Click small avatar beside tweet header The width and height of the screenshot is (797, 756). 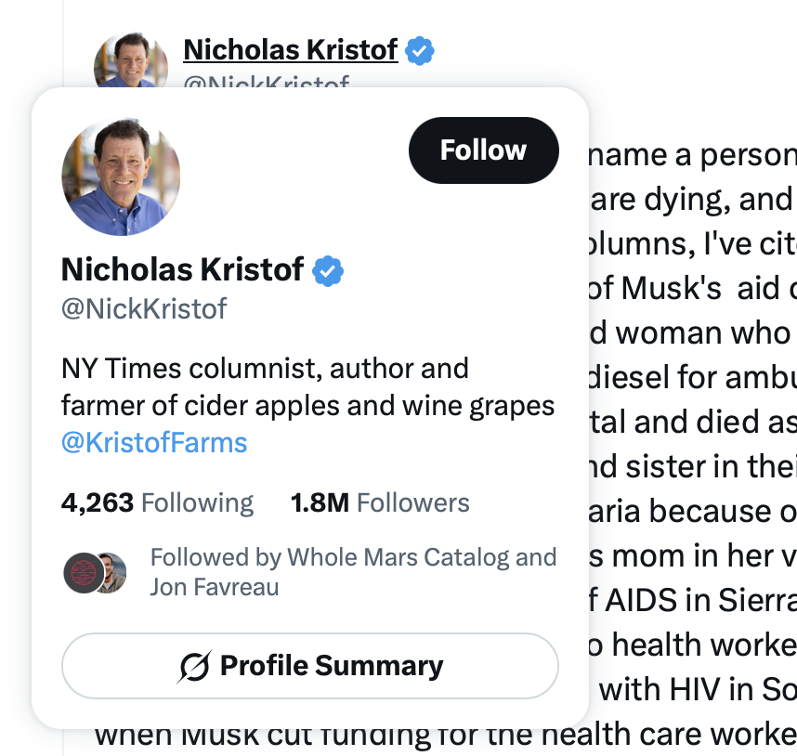click(x=131, y=60)
